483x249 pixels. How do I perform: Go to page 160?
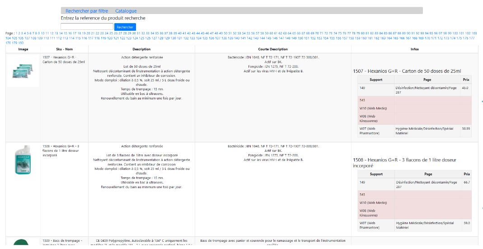click(x=363, y=38)
